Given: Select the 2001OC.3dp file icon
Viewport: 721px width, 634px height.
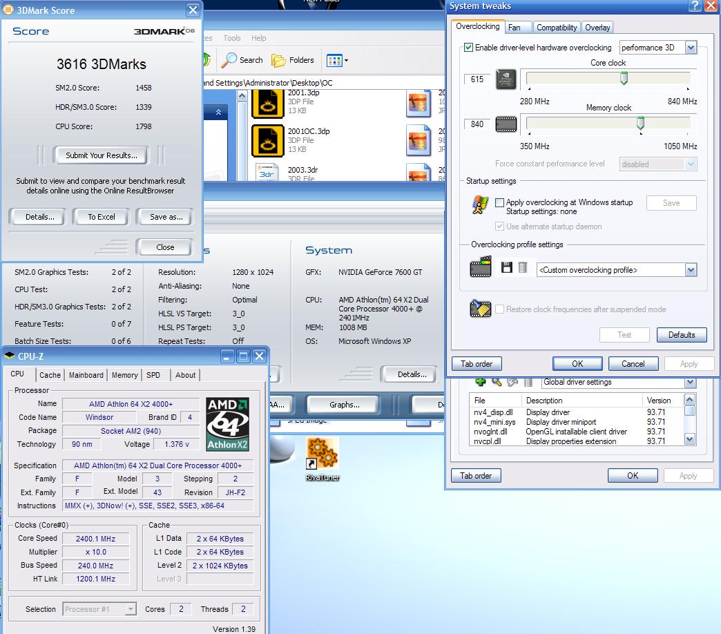Looking at the screenshot, I should click(268, 141).
